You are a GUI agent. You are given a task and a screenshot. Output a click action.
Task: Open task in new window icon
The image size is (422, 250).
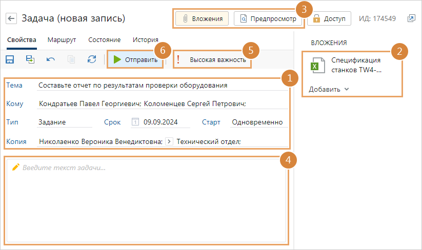click(x=411, y=18)
